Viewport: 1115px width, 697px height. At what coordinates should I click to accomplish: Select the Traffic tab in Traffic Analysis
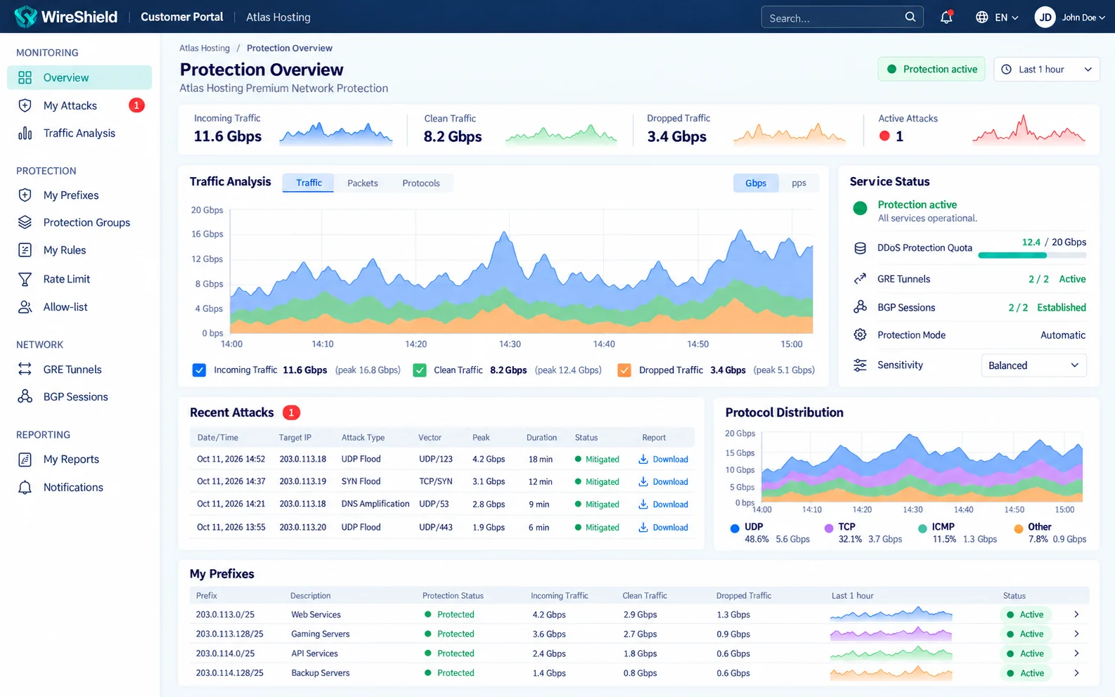pos(309,183)
